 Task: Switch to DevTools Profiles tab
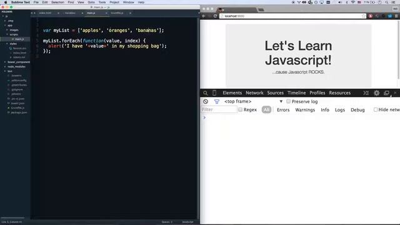pyautogui.click(x=317, y=93)
